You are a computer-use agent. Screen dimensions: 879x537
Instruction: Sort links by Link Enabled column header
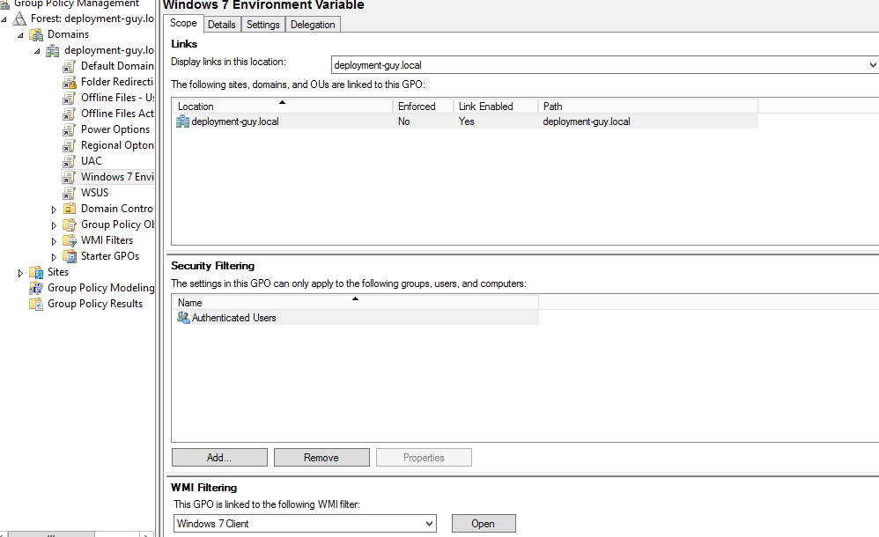[496, 106]
